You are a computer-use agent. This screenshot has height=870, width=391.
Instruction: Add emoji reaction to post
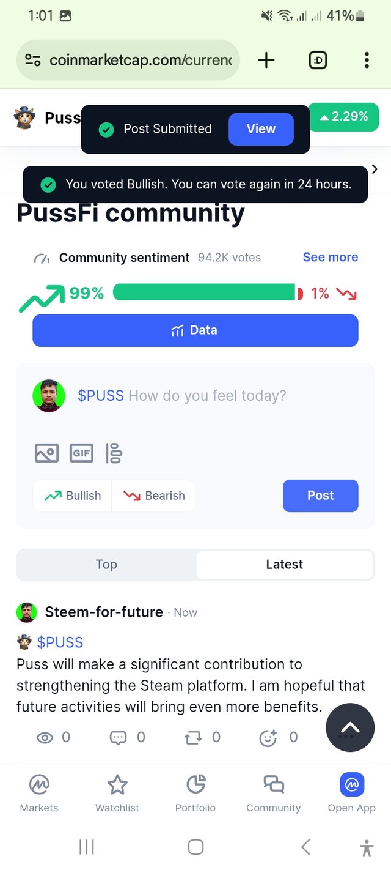click(x=268, y=738)
